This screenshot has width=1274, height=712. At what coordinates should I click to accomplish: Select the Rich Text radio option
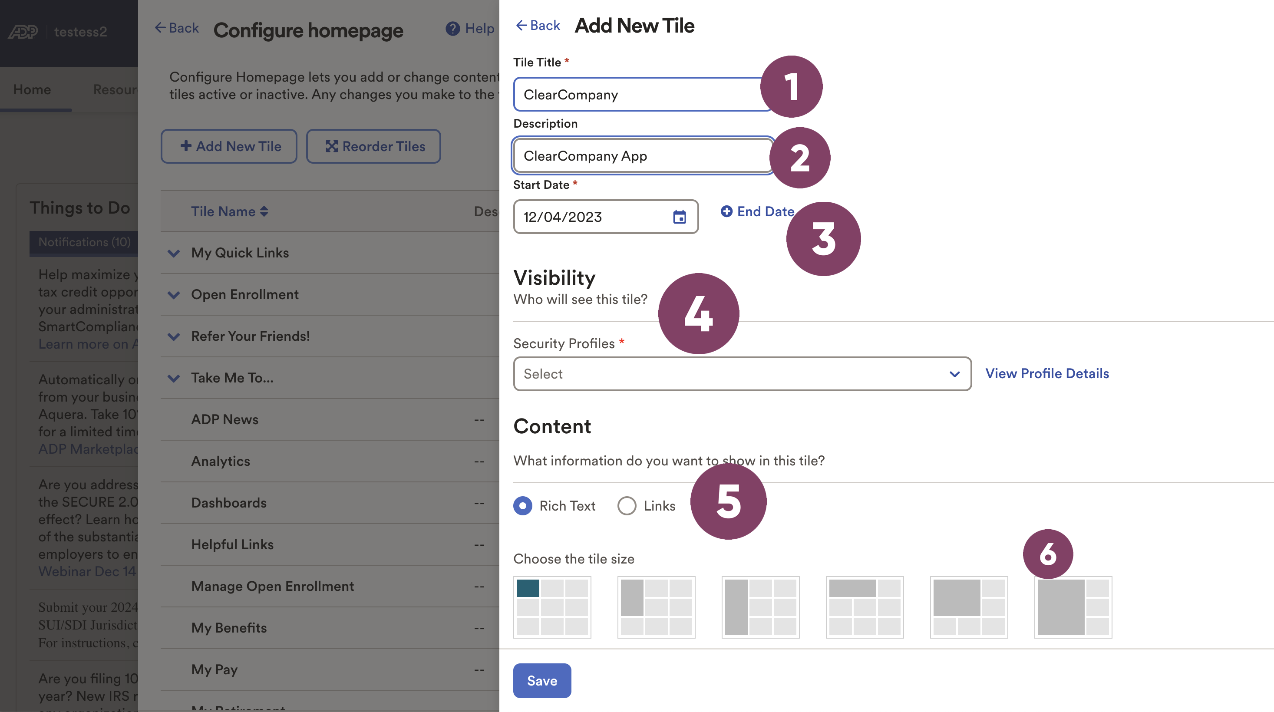tap(523, 506)
